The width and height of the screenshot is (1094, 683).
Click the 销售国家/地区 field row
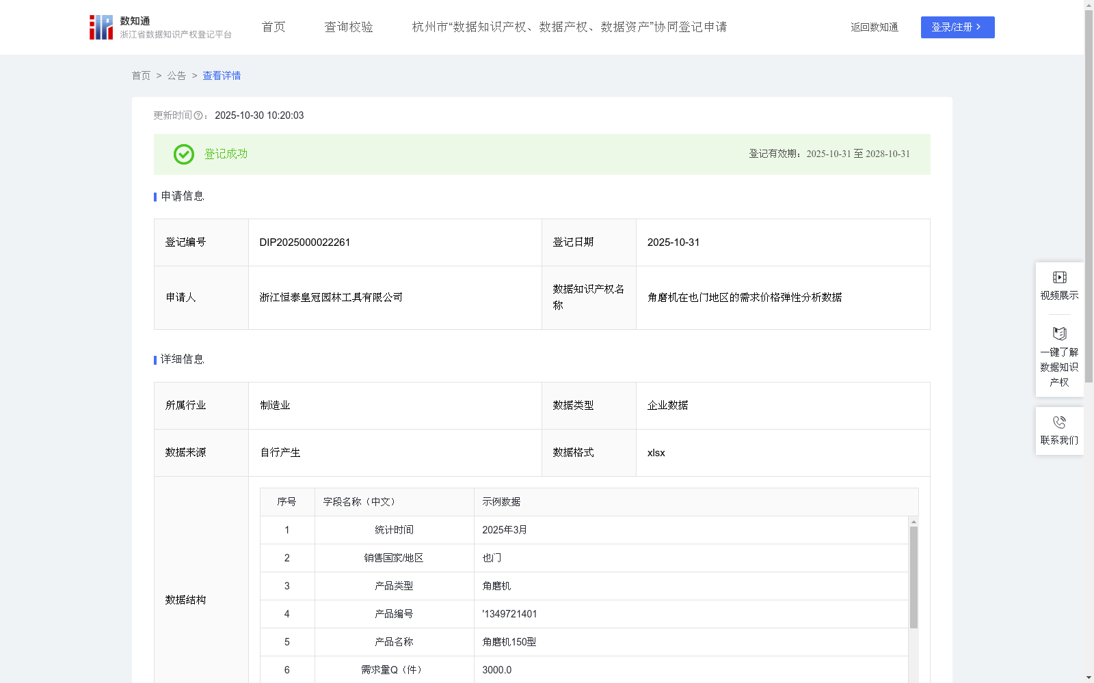[x=585, y=558]
